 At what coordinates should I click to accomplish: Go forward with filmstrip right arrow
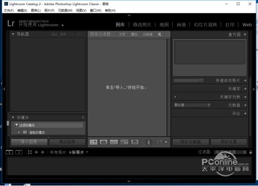pyautogui.click(x=42, y=152)
